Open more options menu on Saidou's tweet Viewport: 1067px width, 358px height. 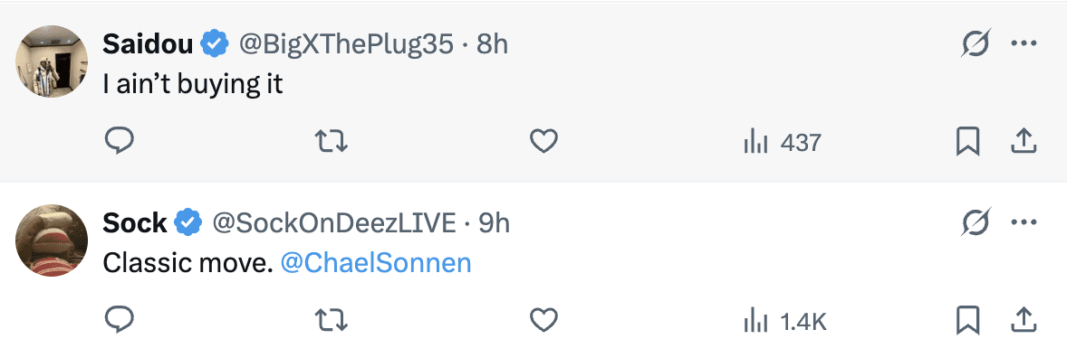click(1024, 44)
